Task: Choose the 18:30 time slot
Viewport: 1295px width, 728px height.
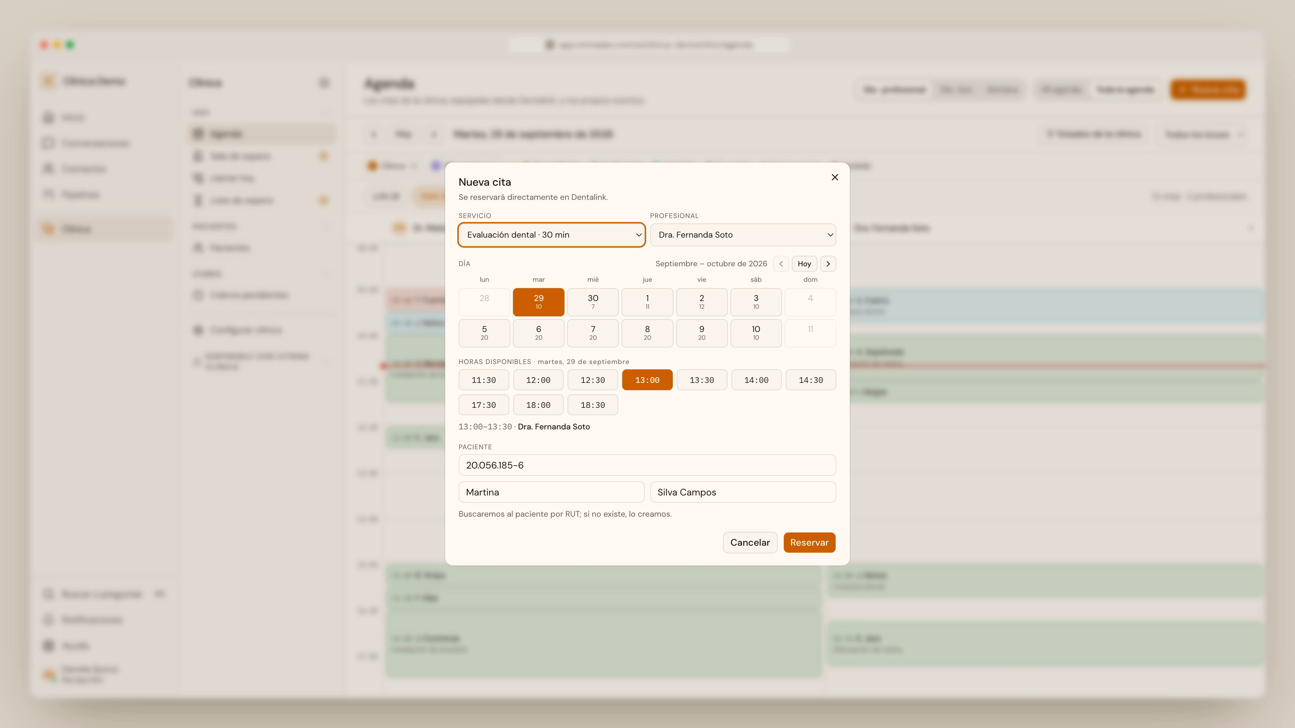Action: click(x=593, y=405)
